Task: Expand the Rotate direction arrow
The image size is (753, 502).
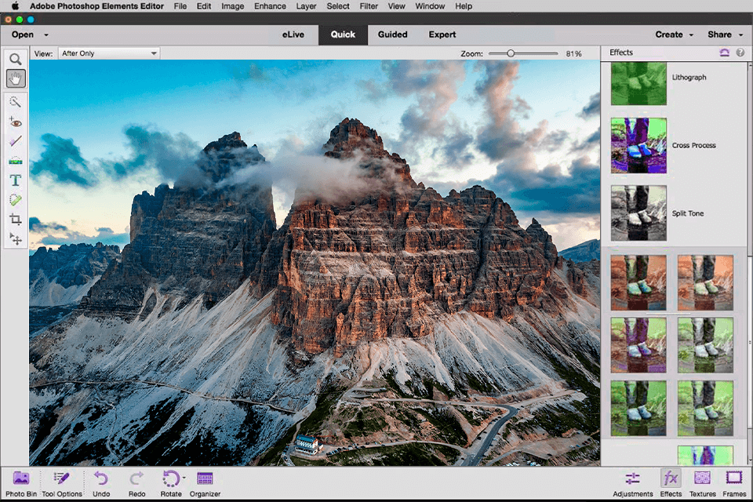Action: 184,478
